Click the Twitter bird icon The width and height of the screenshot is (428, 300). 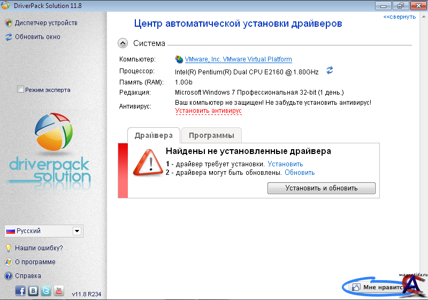click(46, 291)
